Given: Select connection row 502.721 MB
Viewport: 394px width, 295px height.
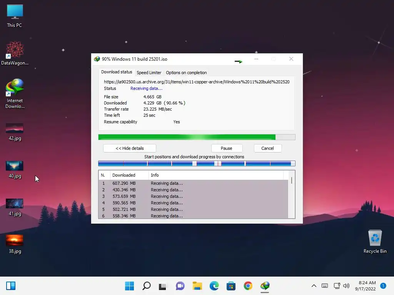Looking at the screenshot, I should click(194, 209).
